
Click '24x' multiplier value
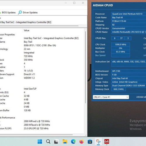pos(121,48)
